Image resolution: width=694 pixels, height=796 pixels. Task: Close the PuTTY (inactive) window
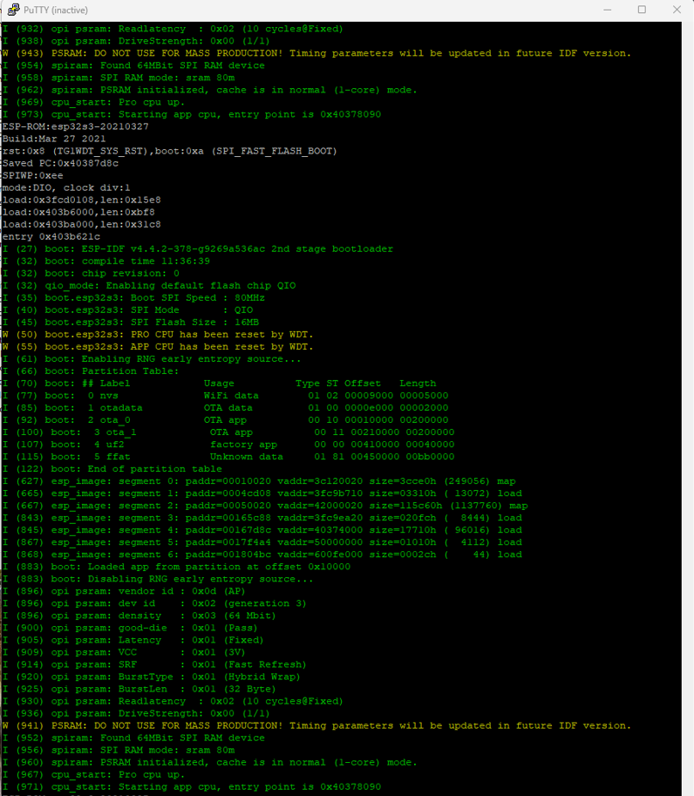point(677,10)
